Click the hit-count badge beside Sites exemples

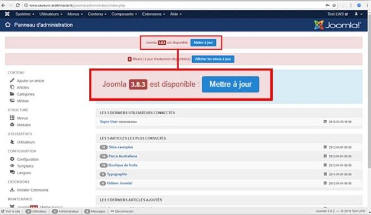click(103, 147)
